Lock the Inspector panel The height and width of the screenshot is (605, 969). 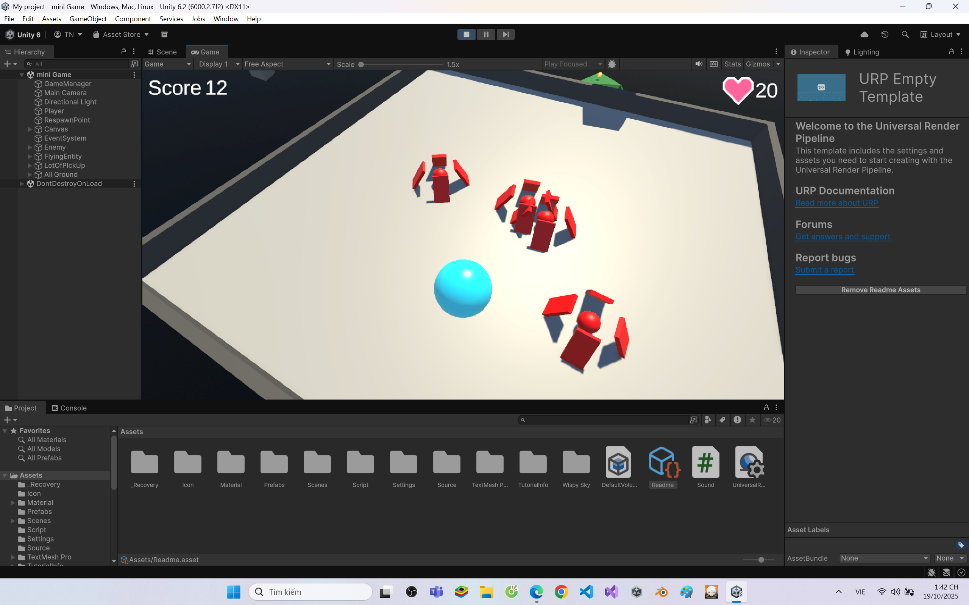pos(951,51)
